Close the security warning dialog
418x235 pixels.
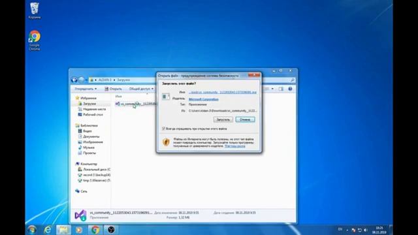(x=254, y=76)
